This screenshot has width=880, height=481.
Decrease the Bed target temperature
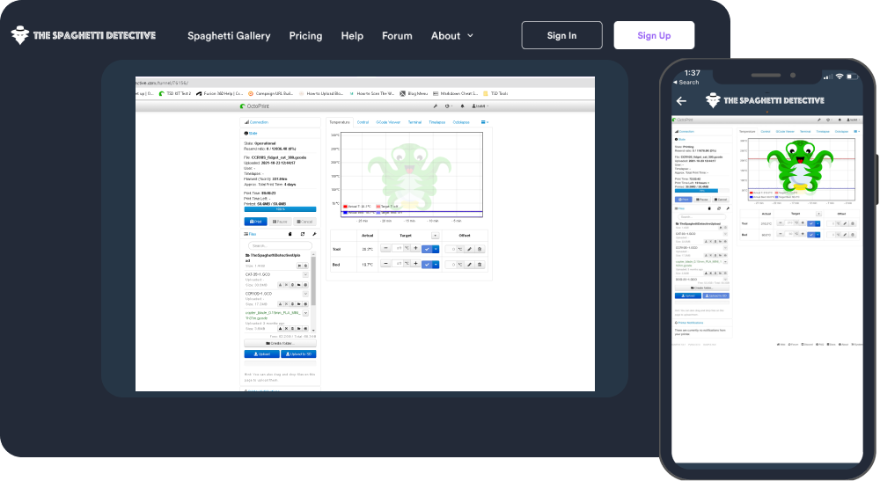[x=385, y=264]
